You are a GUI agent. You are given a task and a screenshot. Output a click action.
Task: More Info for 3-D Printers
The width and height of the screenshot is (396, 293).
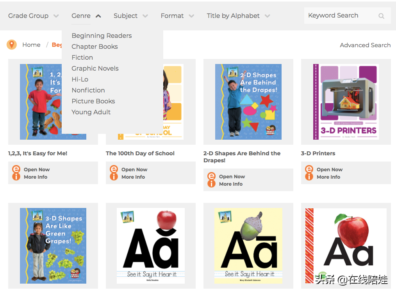coord(328,177)
